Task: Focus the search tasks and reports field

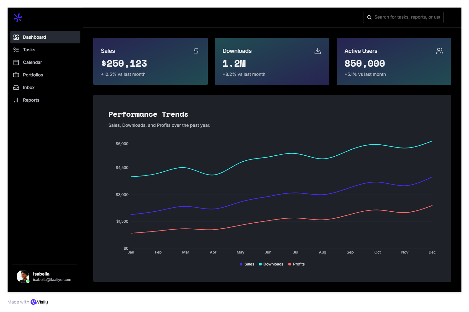Action: 407,17
